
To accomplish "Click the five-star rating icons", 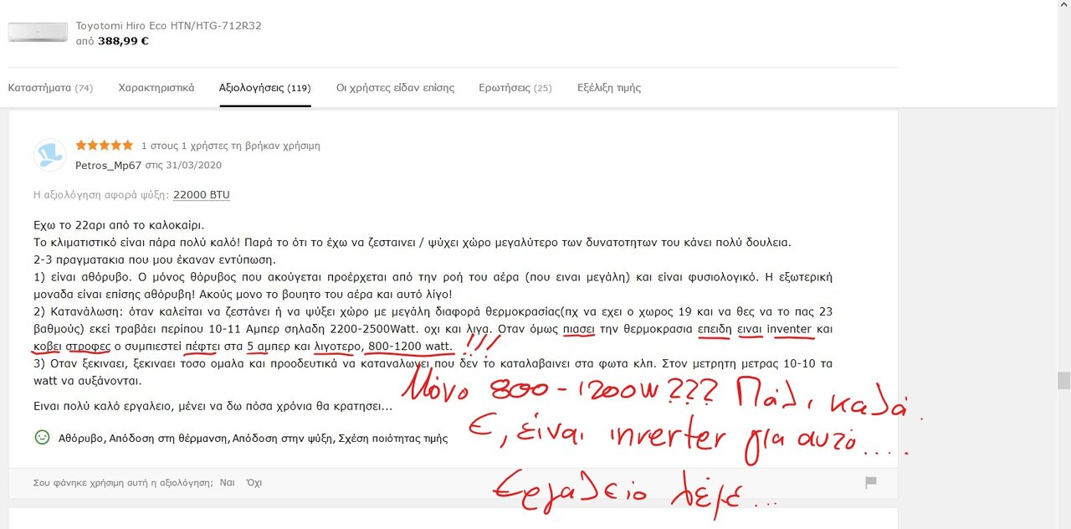I will pos(105,145).
